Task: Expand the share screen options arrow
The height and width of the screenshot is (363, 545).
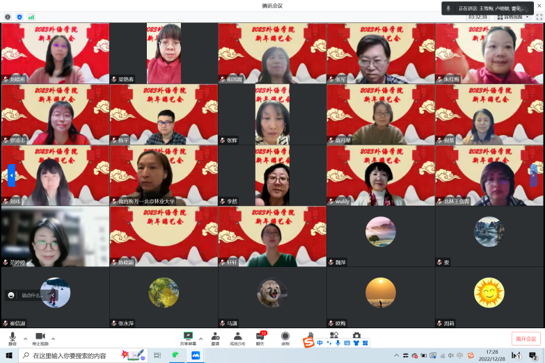Action: point(201,339)
